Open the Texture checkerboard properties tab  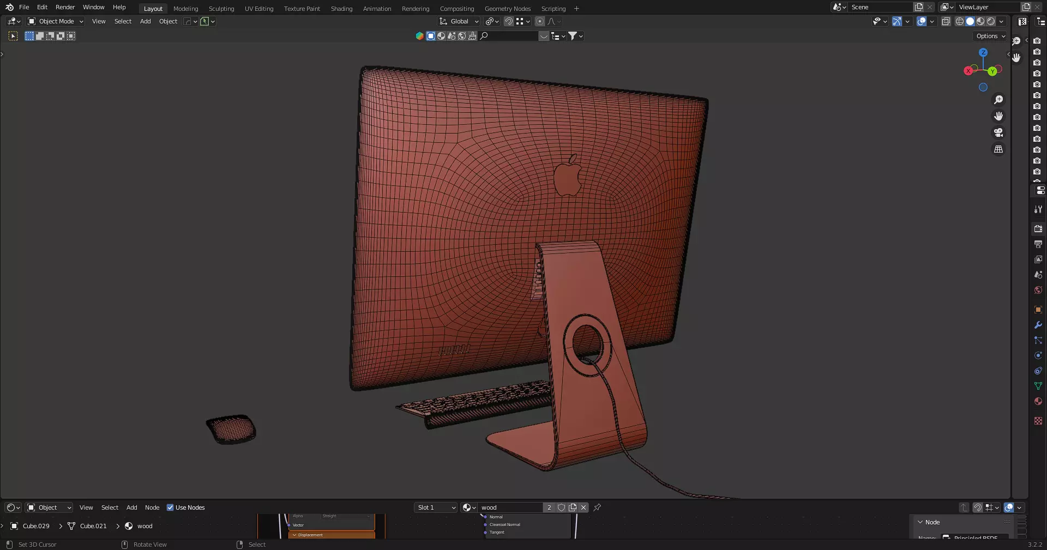(1038, 421)
